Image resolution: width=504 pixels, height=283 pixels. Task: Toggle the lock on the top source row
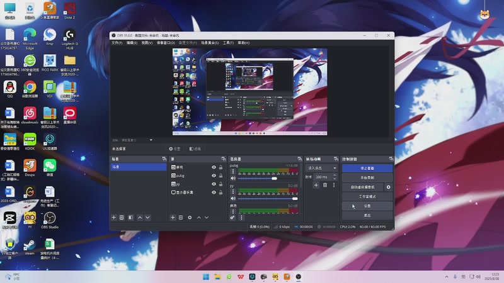click(x=221, y=167)
